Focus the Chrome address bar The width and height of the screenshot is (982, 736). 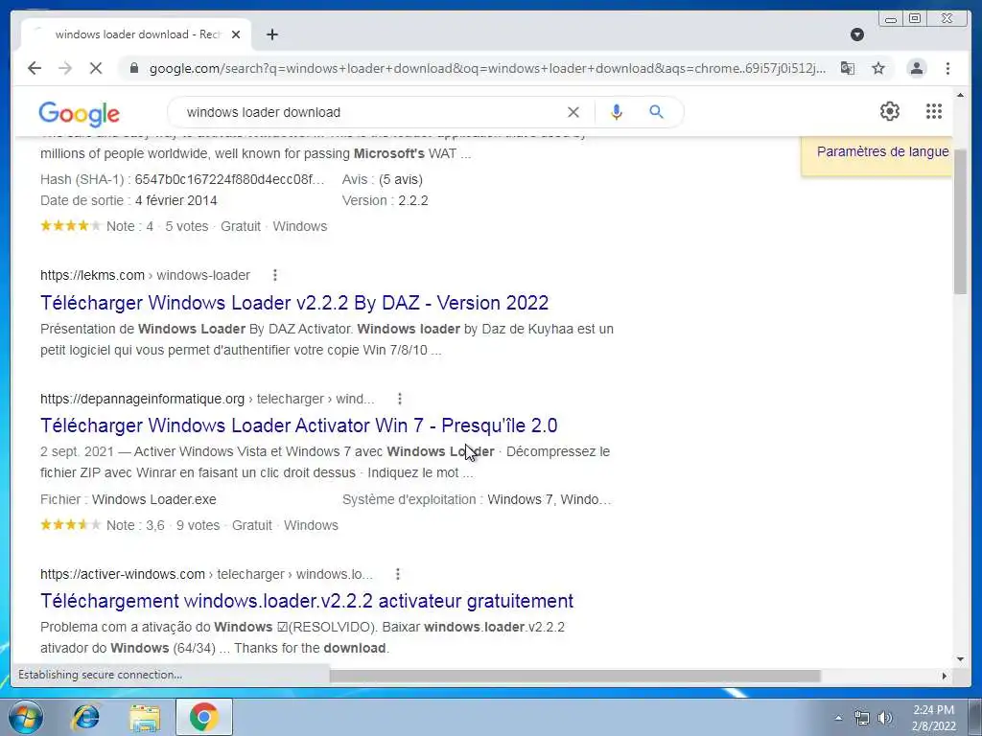point(486,68)
